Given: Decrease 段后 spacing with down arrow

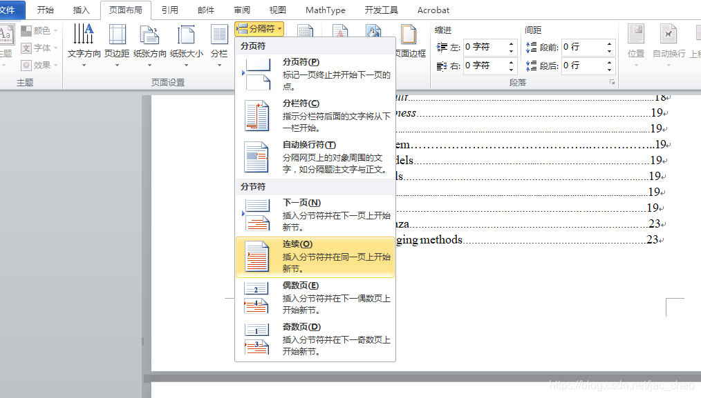Looking at the screenshot, I should pyautogui.click(x=609, y=70).
